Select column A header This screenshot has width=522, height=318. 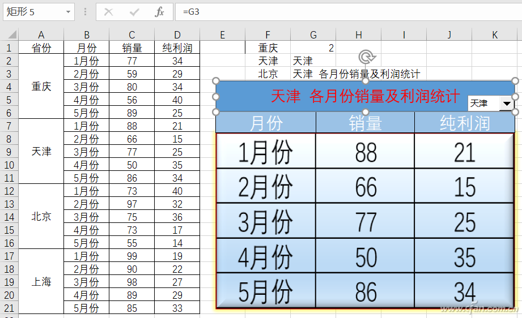coord(41,35)
